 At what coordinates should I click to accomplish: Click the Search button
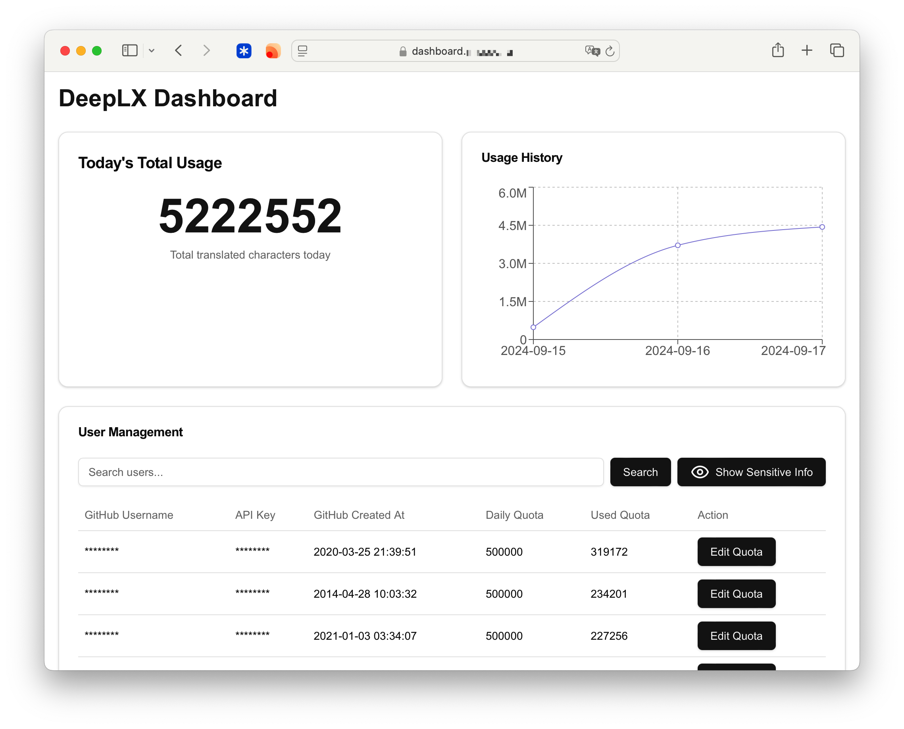click(x=640, y=472)
